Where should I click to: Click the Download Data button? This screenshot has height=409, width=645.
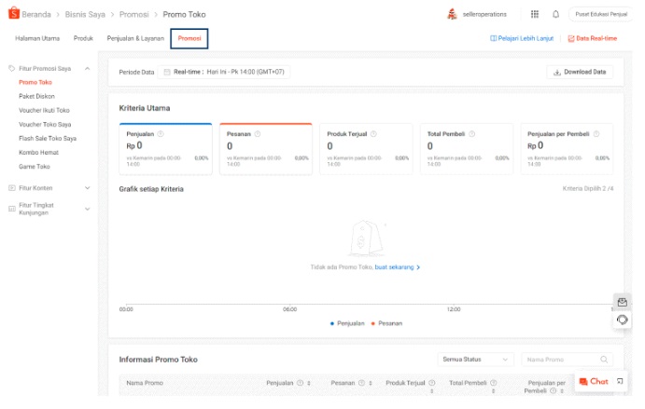579,72
